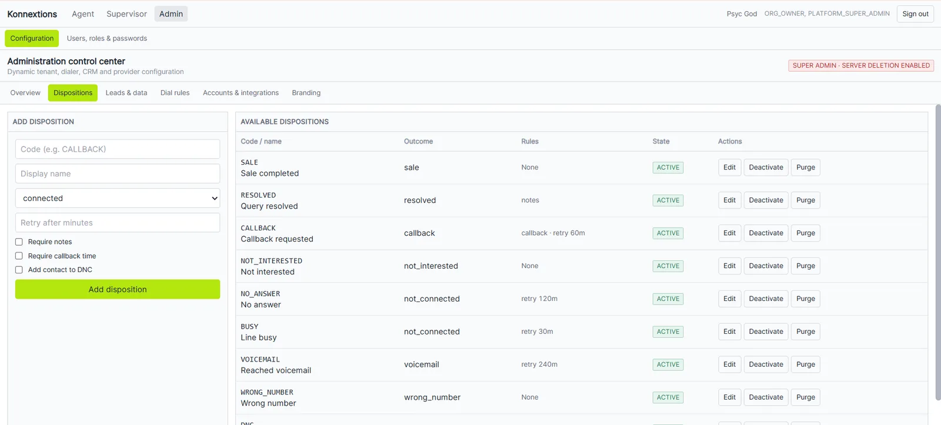Deactivate the WRONG_NUMBER disposition
941x425 pixels.
click(x=766, y=397)
